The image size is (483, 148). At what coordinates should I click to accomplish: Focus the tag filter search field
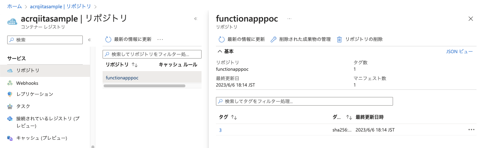click(x=304, y=101)
